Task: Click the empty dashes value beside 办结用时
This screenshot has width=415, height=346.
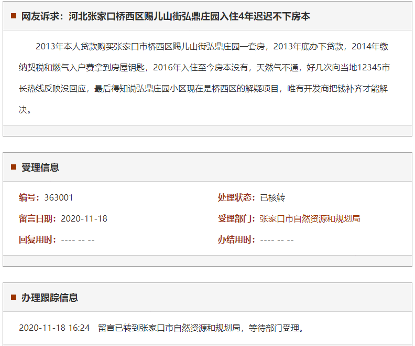Action: (277, 239)
